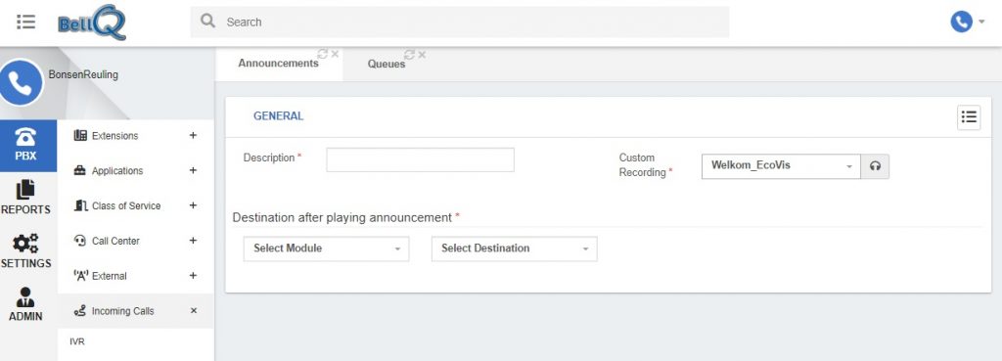This screenshot has height=361, width=1002.
Task: Open the SETTINGS gear section
Action: 25,251
